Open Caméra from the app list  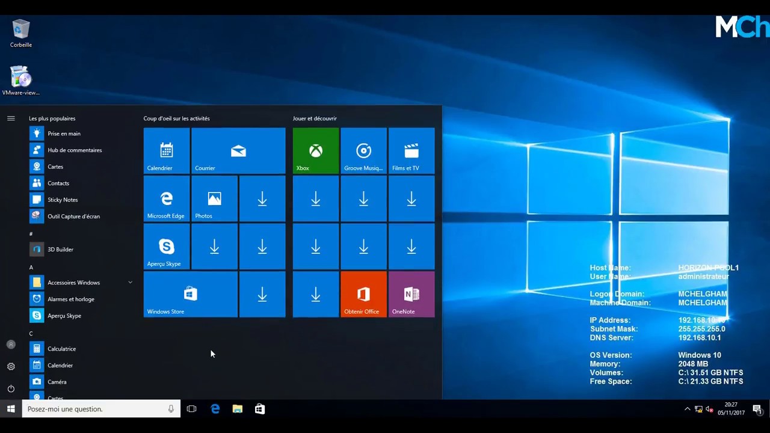pos(81,382)
